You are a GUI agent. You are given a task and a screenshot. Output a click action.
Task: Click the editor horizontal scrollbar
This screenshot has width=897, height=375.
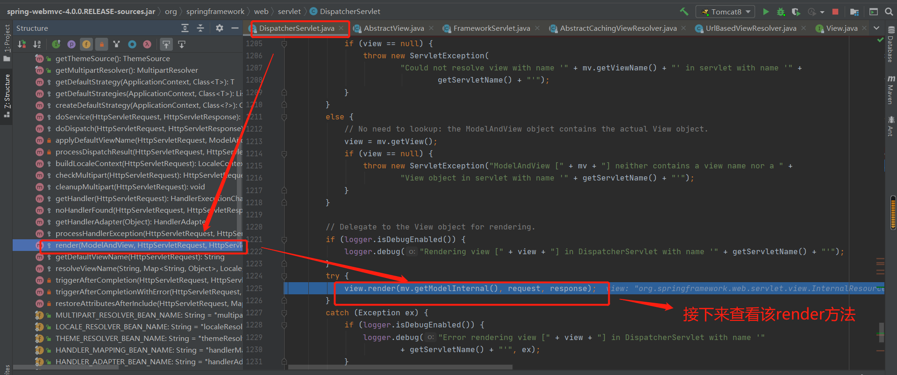tap(400, 367)
